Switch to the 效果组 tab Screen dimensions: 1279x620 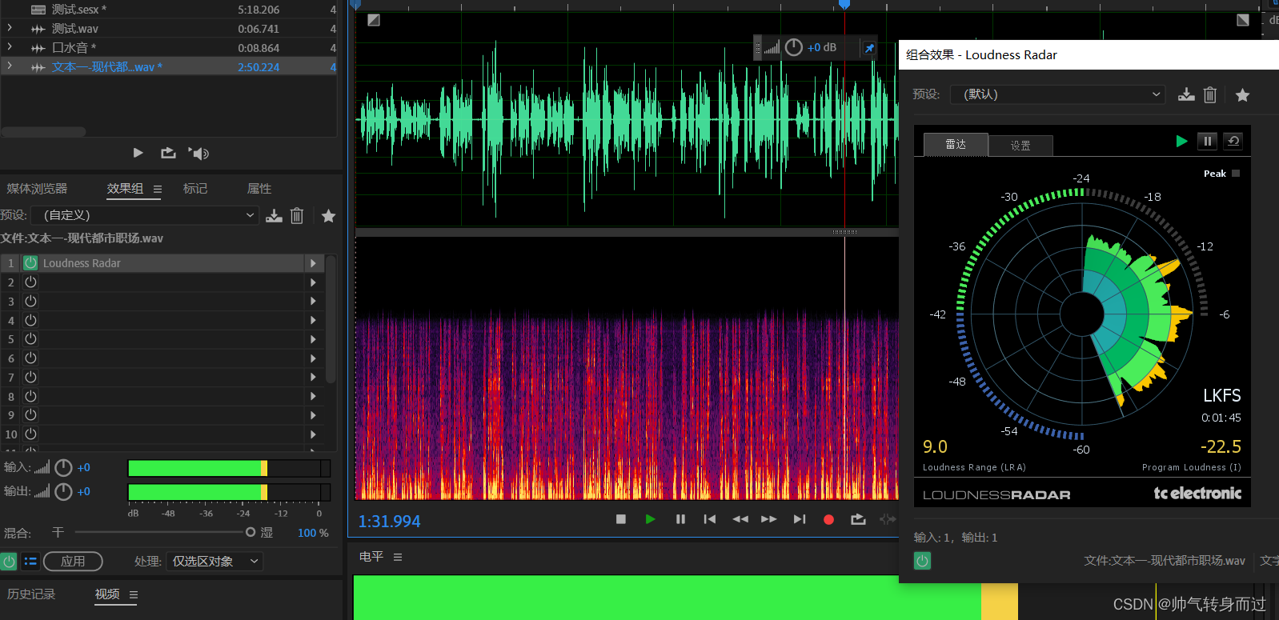125,189
